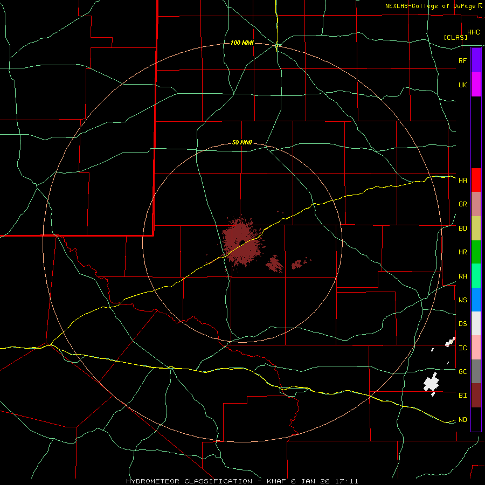
Task: Click the WS legend label
Action: (x=462, y=300)
